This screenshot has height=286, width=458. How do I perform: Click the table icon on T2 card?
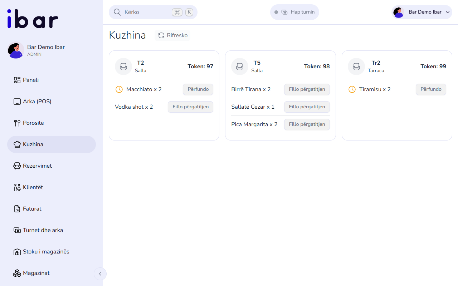click(123, 66)
